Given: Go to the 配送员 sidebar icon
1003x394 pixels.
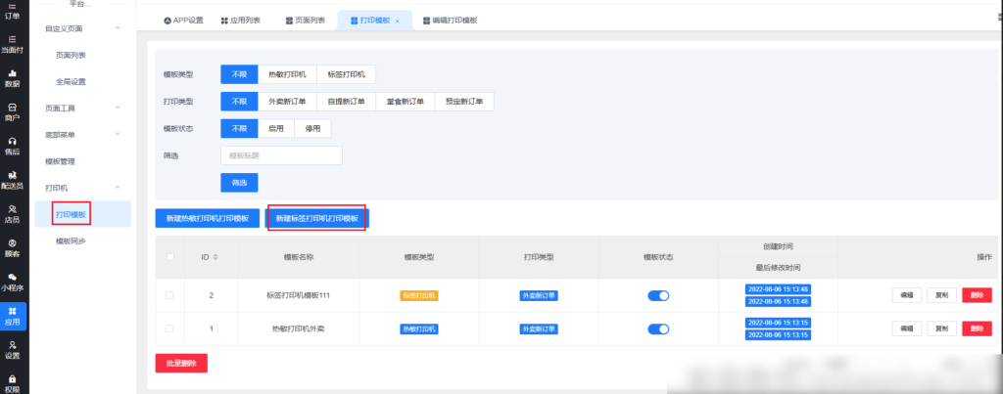Looking at the screenshot, I should point(12,179).
